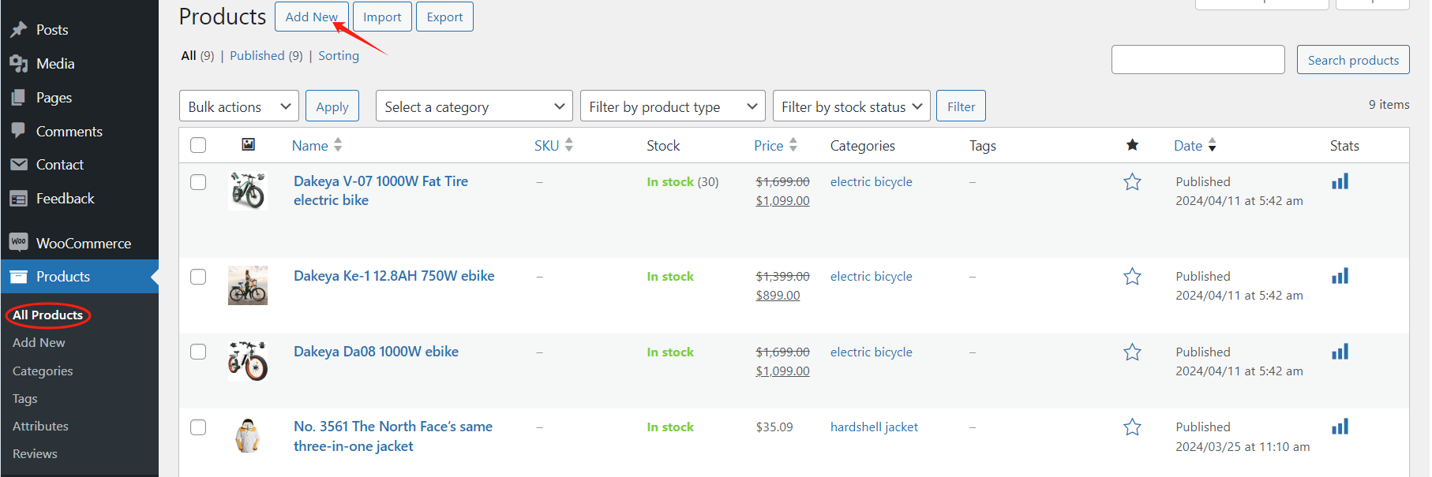Screen dimensions: 1432x477
Task: Tick the select-all products checkbox
Action: 198,145
